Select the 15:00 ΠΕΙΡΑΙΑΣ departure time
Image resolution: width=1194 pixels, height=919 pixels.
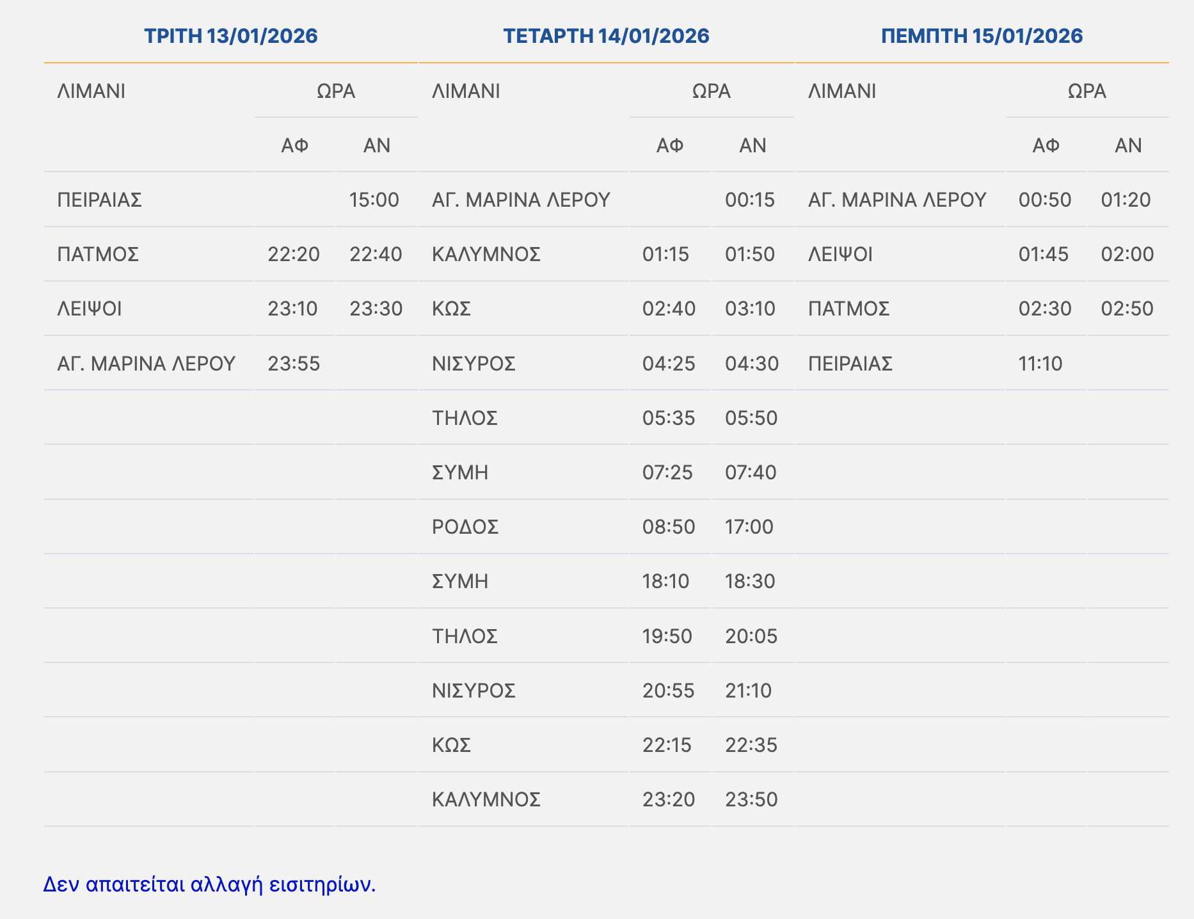pyautogui.click(x=374, y=200)
